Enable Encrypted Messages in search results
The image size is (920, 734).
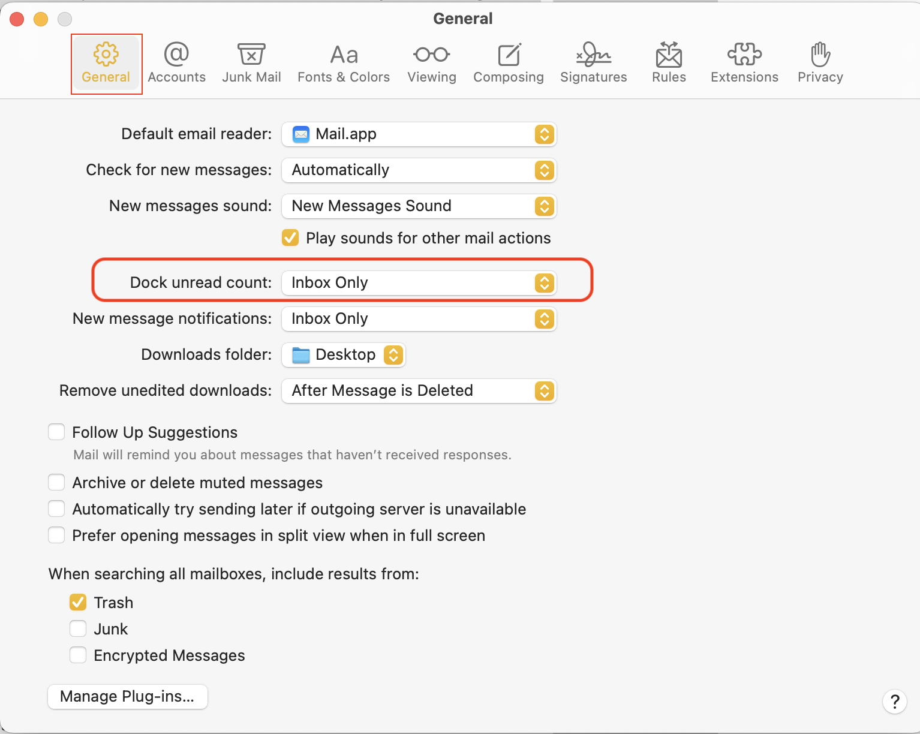coord(78,655)
